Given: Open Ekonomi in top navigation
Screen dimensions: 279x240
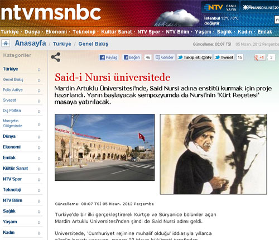Looking at the screenshot, I should (56, 32).
